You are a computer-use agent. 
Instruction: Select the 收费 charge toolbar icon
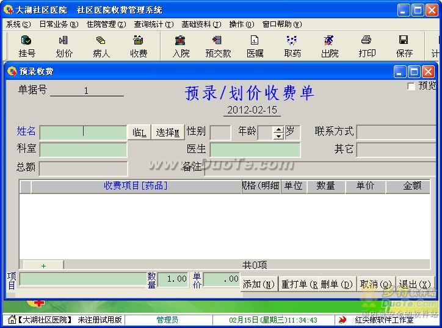139,46
